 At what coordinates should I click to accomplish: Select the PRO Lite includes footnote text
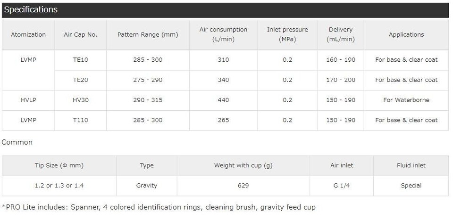coord(159,207)
